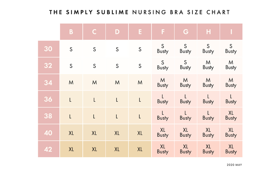The height and width of the screenshot is (172, 278).
Task: Select the C cup column header
Action: coord(94,32)
